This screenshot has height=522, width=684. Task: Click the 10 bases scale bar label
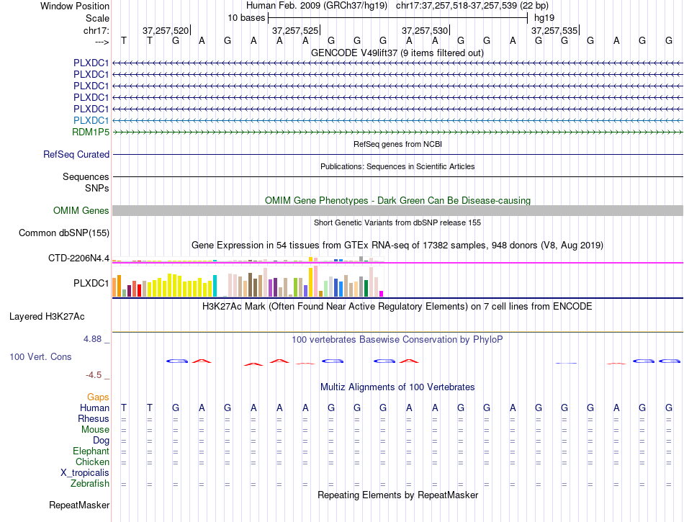point(246,18)
